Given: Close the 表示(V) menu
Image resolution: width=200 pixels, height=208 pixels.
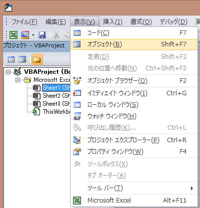Looking at the screenshot, I should [x=84, y=21].
